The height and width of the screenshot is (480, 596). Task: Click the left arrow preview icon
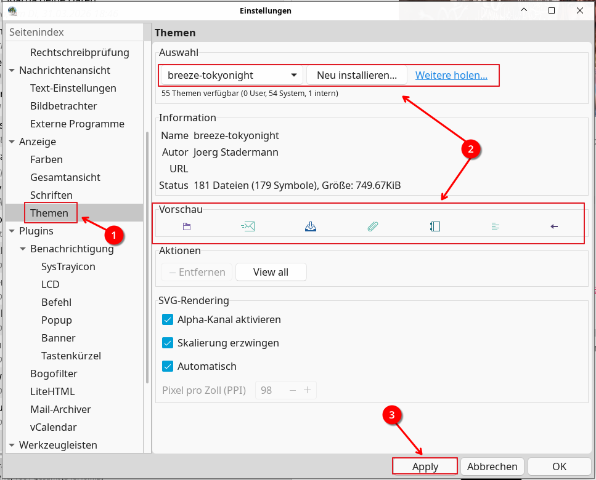[x=553, y=226]
